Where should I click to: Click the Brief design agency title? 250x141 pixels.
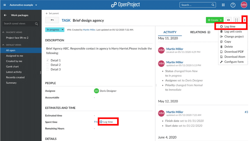(88, 20)
